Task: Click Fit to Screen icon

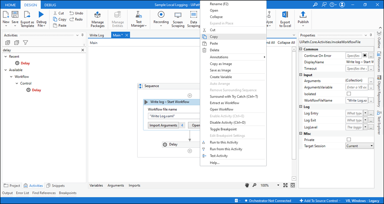Action: tap(285, 186)
